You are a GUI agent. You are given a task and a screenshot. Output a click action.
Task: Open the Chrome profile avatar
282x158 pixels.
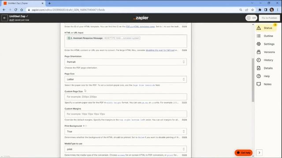pyautogui.click(x=271, y=10)
